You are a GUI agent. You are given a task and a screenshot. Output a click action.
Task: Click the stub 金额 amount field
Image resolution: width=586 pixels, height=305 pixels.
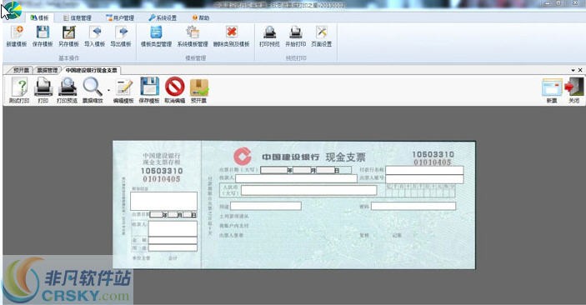coord(173,240)
